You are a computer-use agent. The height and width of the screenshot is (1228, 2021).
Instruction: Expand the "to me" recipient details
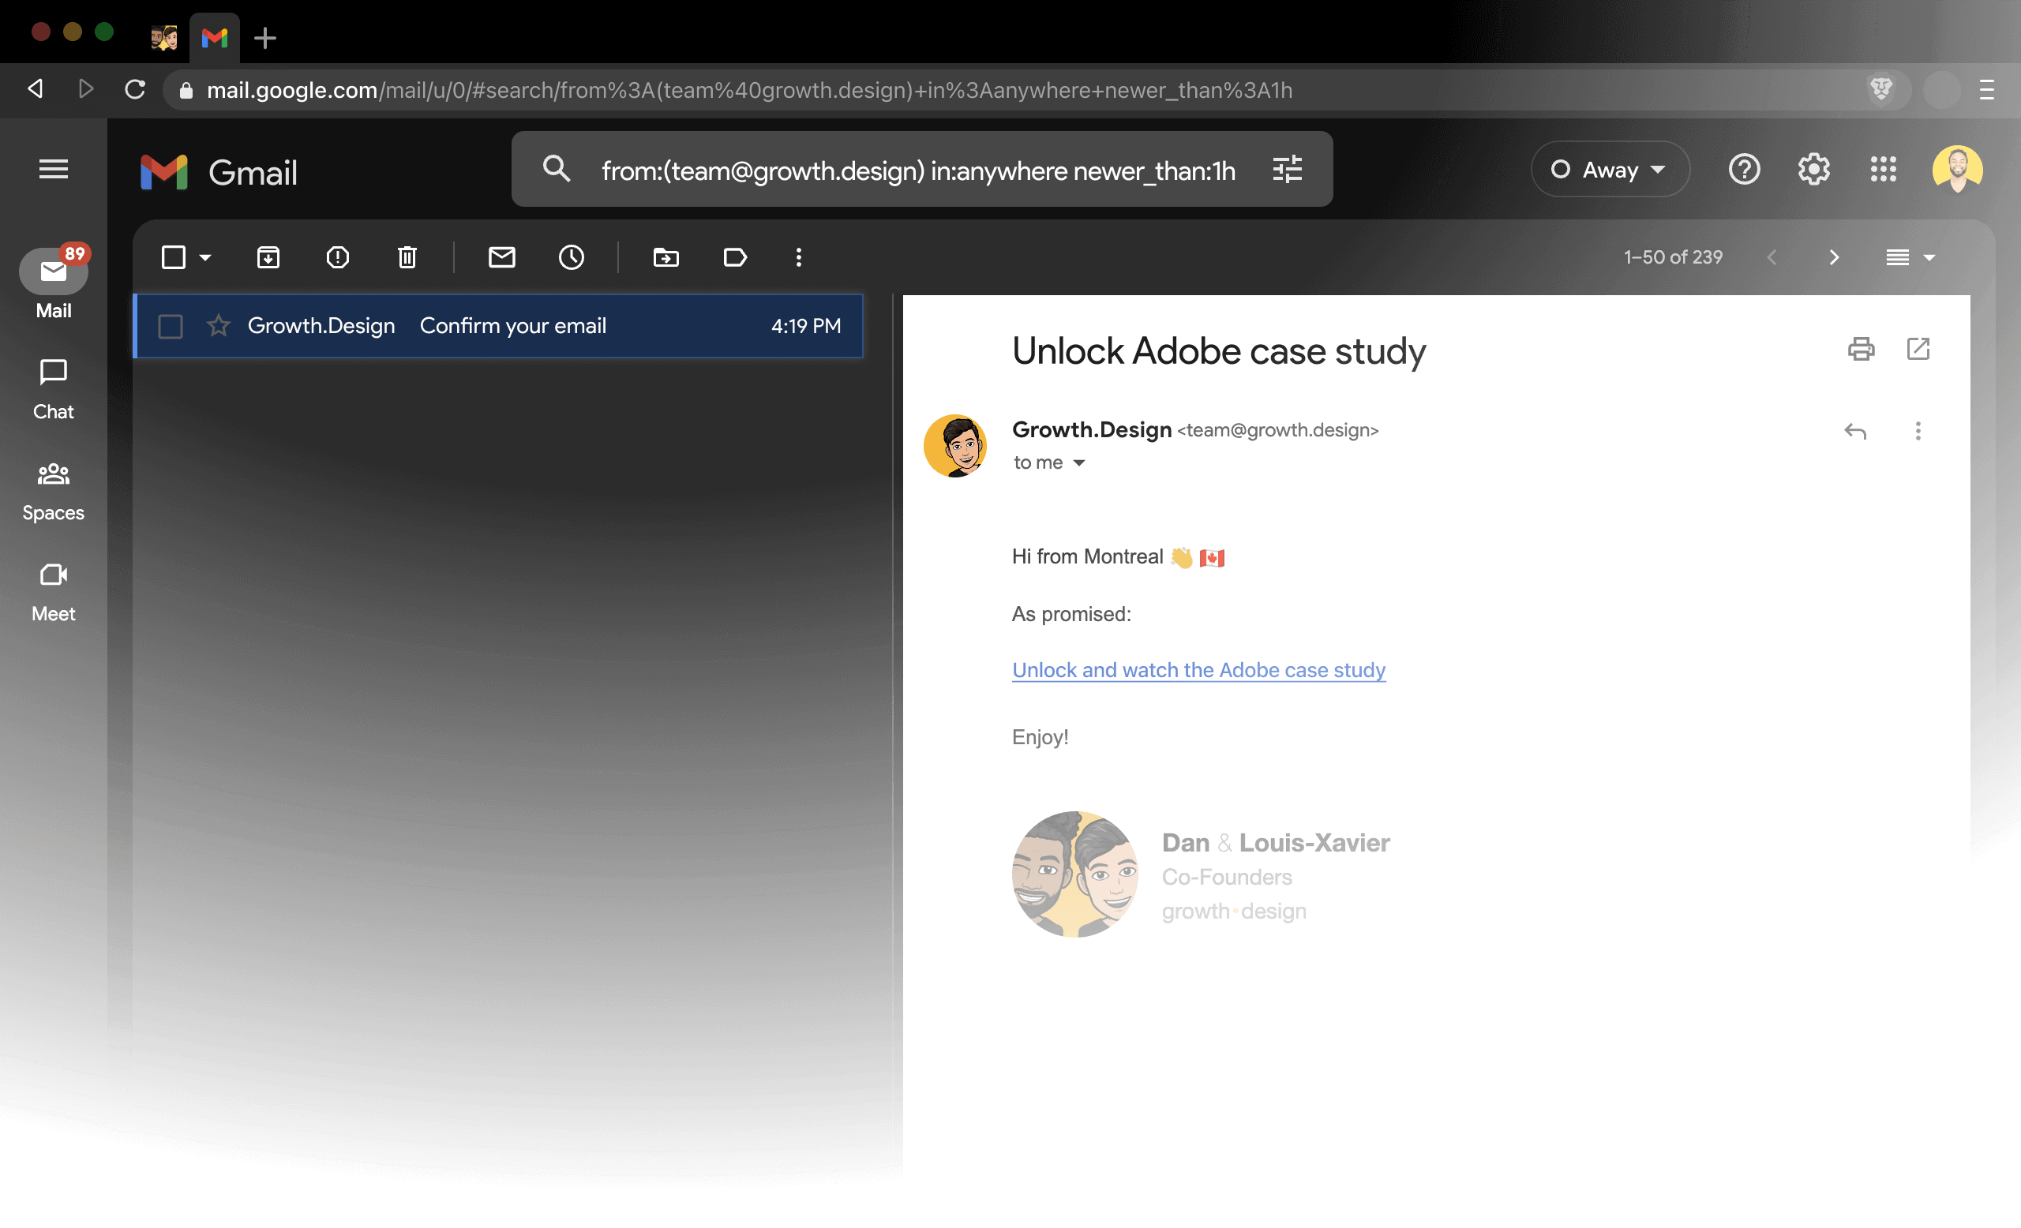1078,463
